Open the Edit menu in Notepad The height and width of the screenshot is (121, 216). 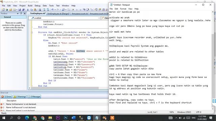[116, 9]
